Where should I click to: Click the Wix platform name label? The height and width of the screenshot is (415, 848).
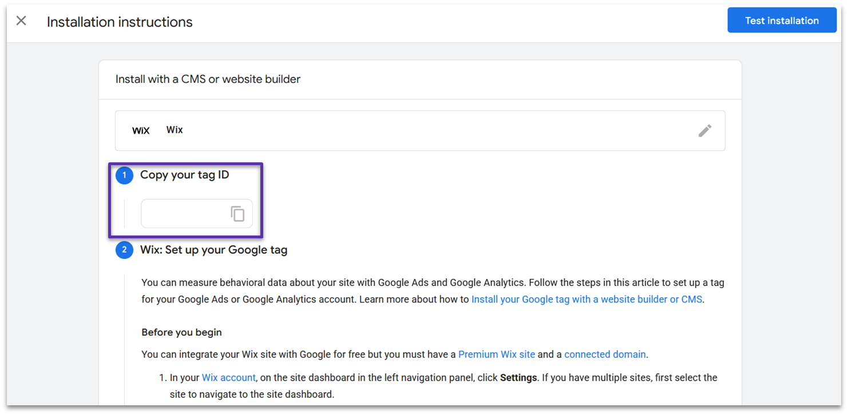(175, 130)
